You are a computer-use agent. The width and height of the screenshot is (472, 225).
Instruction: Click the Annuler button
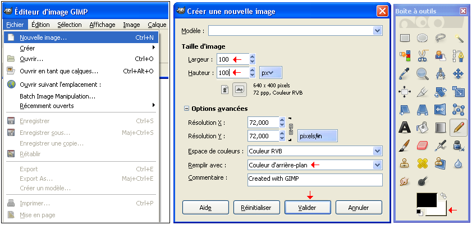pos(359,208)
